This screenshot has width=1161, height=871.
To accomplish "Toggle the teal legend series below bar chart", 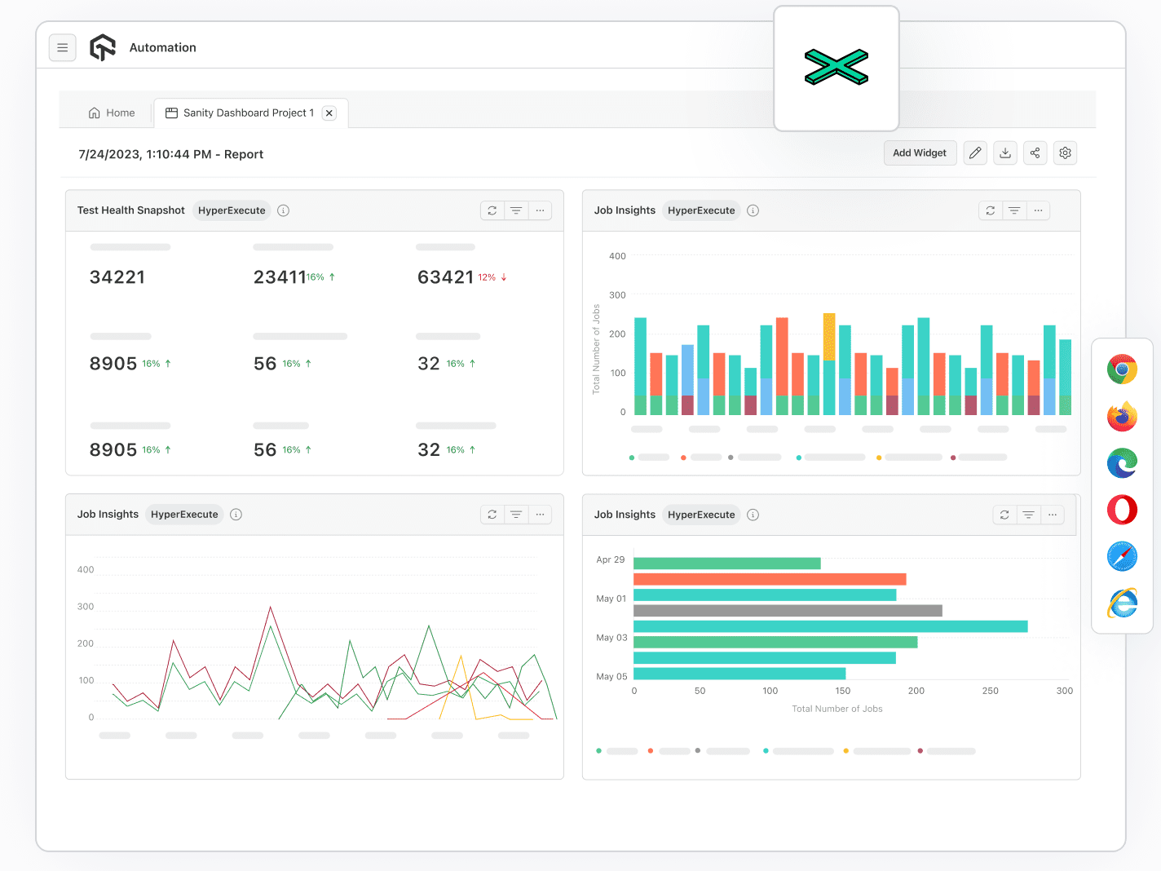I will 798,457.
